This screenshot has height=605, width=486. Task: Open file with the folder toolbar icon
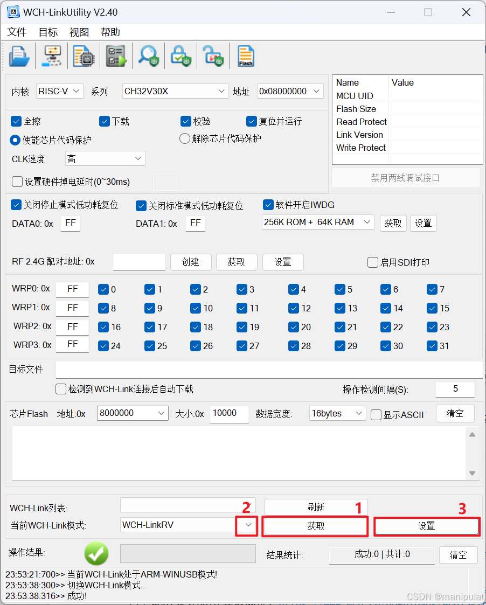coord(19,57)
